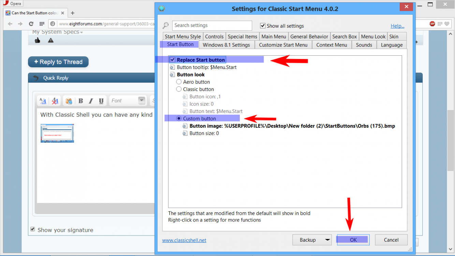The height and width of the screenshot is (256, 455).
Task: Open the Help link
Action: pos(398,26)
